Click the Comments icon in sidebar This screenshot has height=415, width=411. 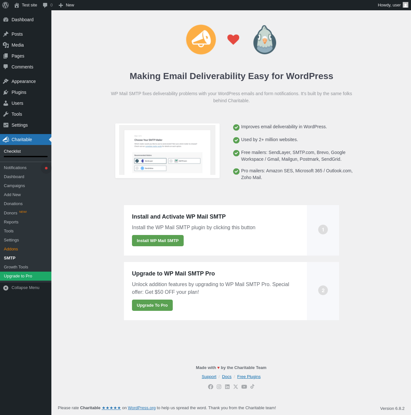[x=6, y=67]
